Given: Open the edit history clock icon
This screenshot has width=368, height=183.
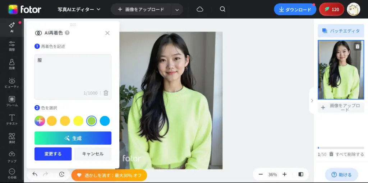Looking at the screenshot, I should coord(61,174).
